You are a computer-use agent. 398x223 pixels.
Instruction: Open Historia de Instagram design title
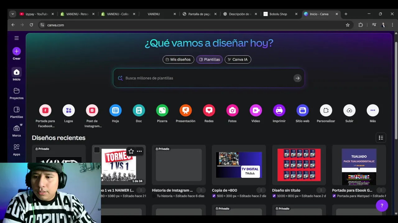tap(172, 190)
